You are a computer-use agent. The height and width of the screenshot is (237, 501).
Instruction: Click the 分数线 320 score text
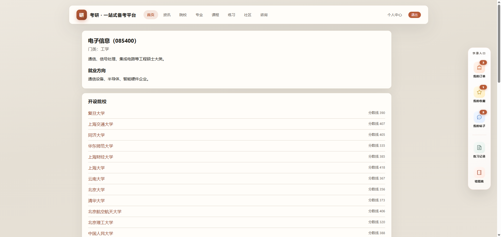[x=377, y=222]
